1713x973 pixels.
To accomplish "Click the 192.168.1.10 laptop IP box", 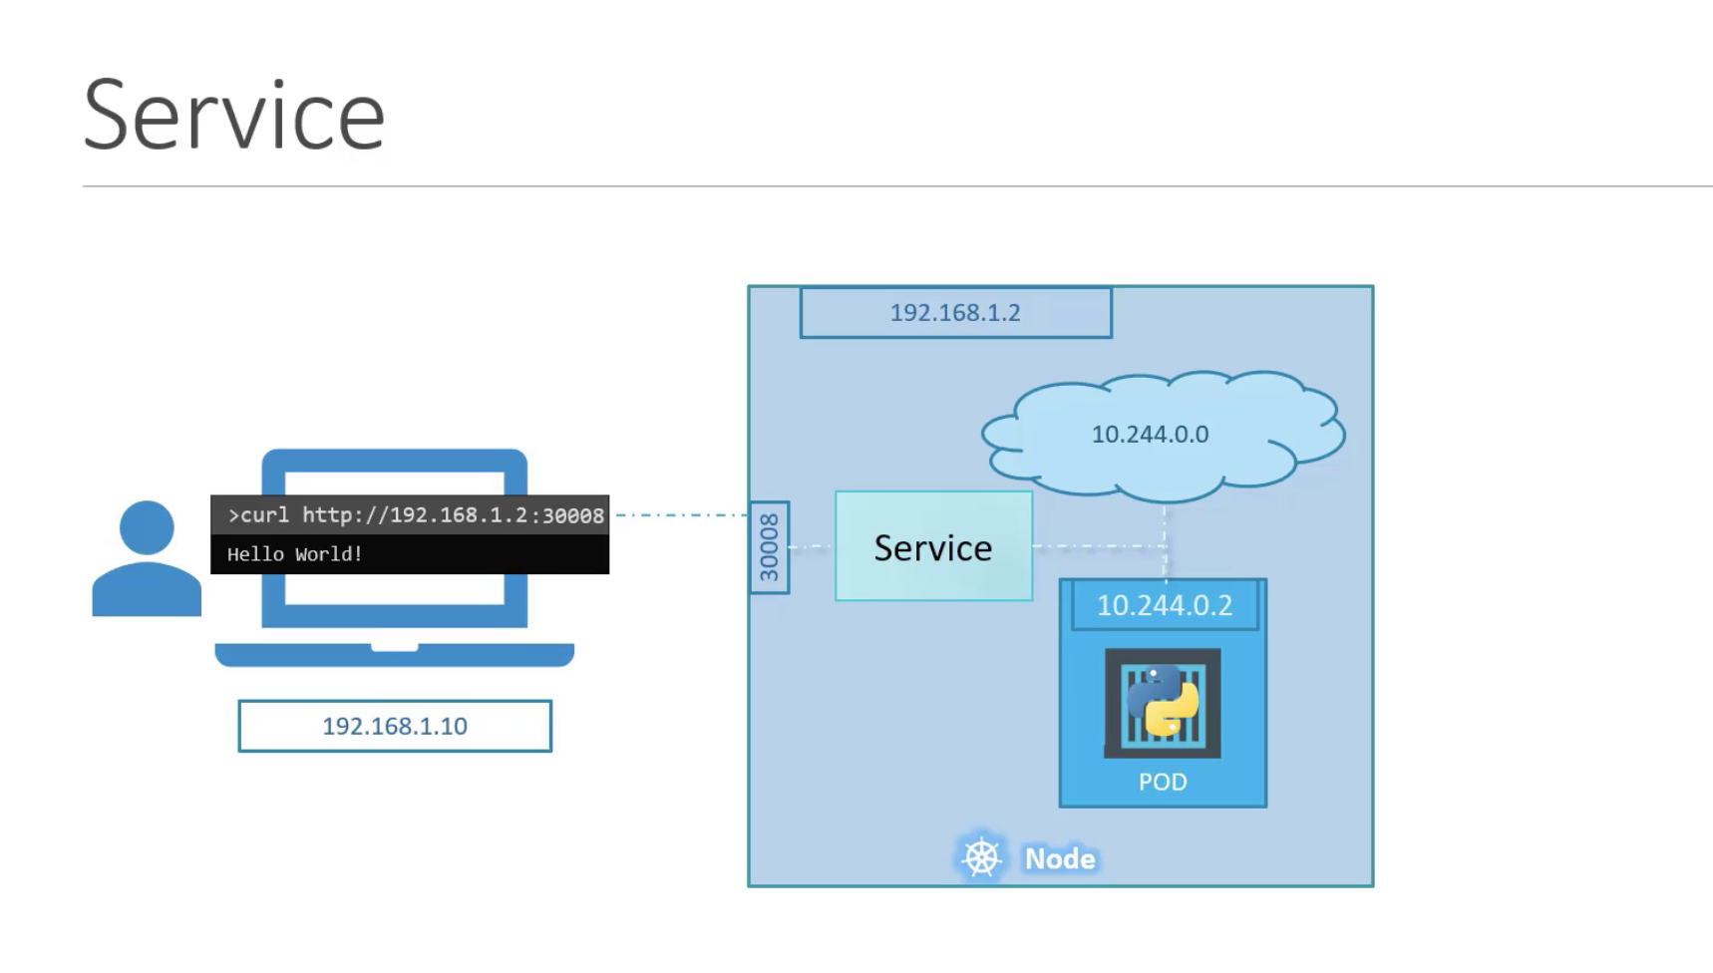I will pyautogui.click(x=395, y=726).
